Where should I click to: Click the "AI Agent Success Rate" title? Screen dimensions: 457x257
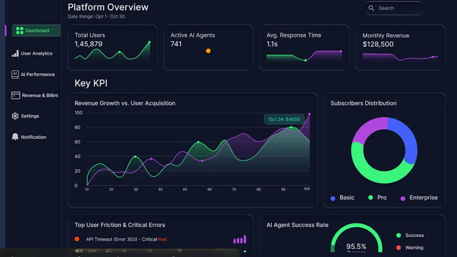[x=297, y=225]
